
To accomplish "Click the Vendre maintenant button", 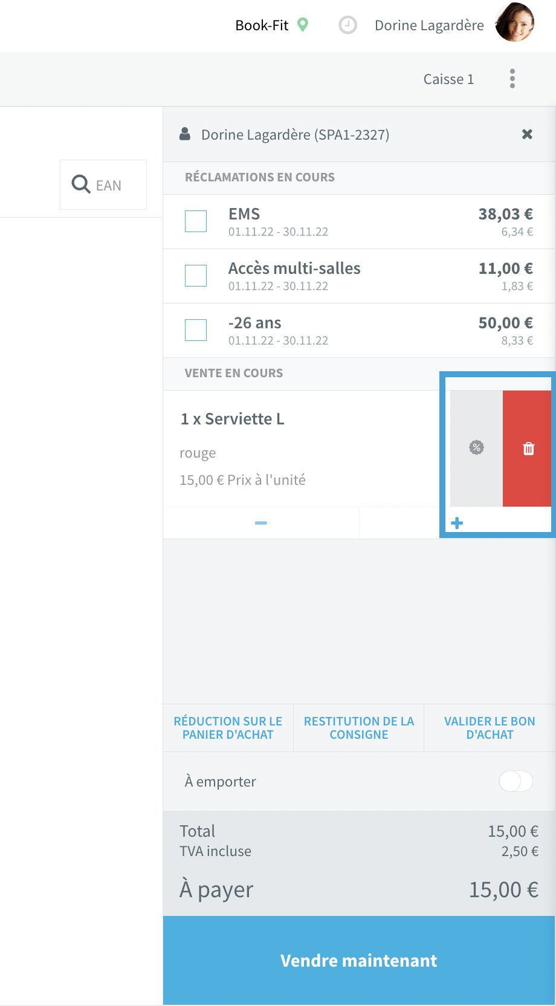I will click(x=359, y=961).
